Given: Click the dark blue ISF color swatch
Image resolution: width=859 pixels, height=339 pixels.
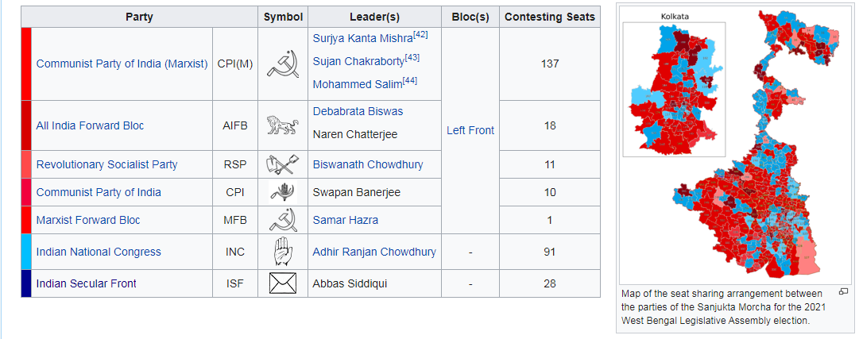Looking at the screenshot, I should pos(26,283).
